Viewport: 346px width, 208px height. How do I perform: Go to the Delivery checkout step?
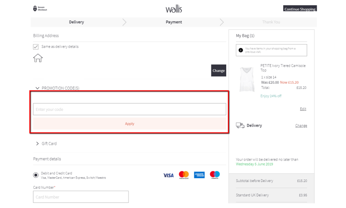coord(77,22)
